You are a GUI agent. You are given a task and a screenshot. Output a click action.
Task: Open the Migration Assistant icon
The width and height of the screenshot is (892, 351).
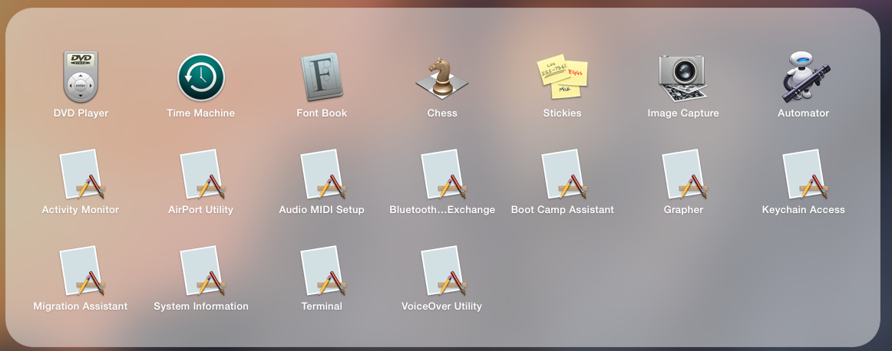pos(82,271)
